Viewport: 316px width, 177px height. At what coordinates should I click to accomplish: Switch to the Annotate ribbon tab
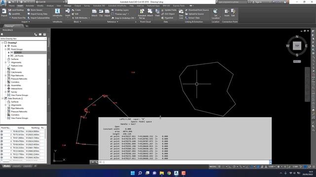[30, 6]
